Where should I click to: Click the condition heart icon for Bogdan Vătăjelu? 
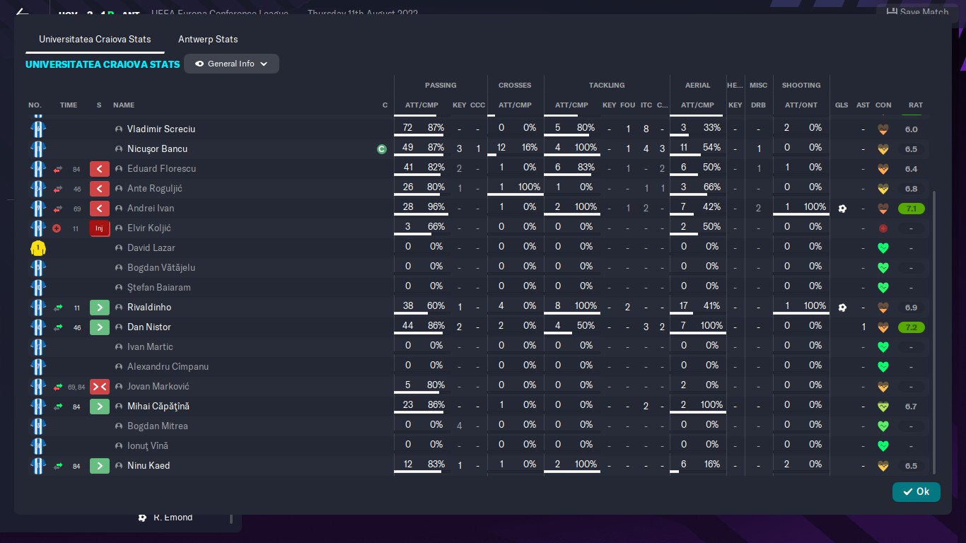tap(883, 268)
